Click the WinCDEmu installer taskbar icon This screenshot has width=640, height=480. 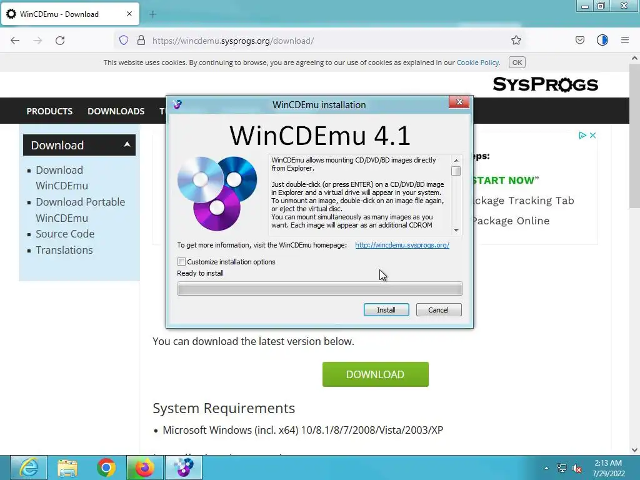pyautogui.click(x=184, y=467)
